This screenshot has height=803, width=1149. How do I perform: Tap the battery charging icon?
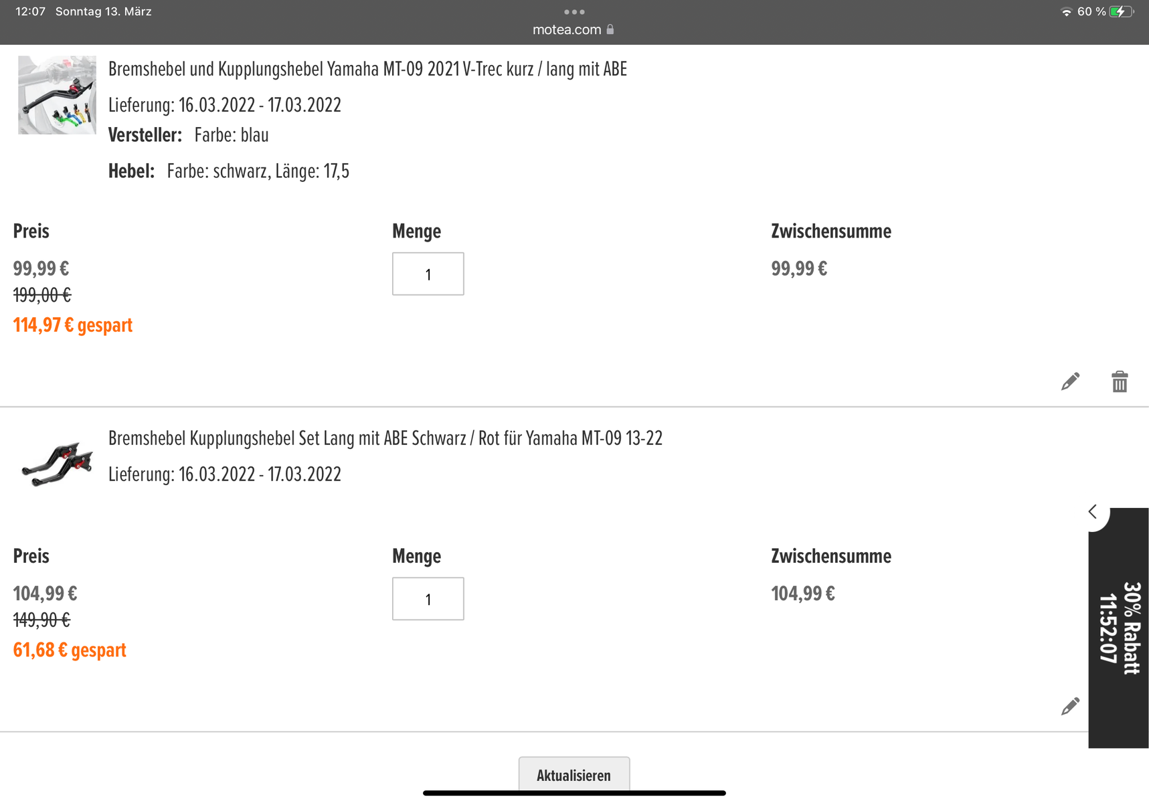pyautogui.click(x=1121, y=12)
